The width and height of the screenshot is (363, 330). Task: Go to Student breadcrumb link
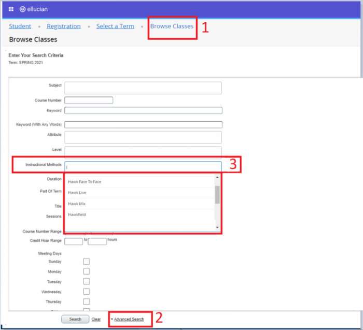tap(20, 26)
